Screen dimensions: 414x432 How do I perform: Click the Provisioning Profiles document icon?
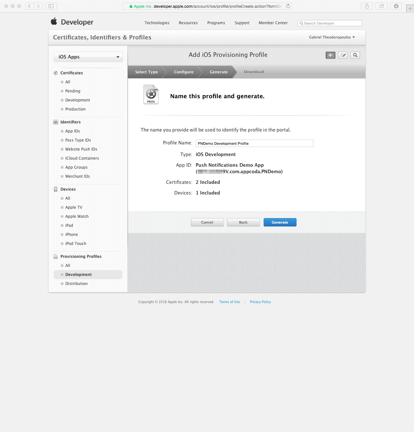coord(56,257)
